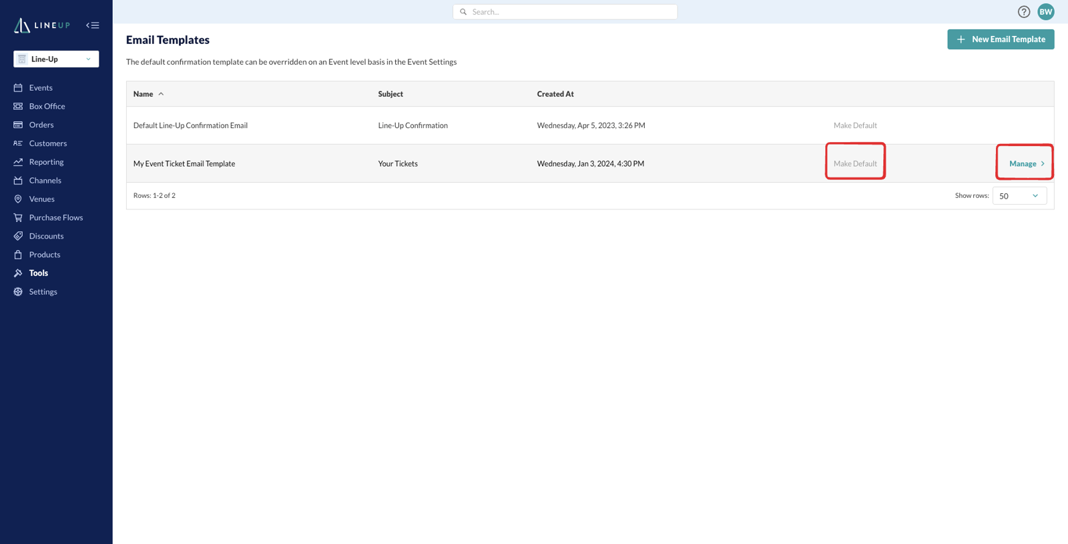The width and height of the screenshot is (1068, 544).
Task: Click the Line-Up logo icon
Action: click(22, 25)
